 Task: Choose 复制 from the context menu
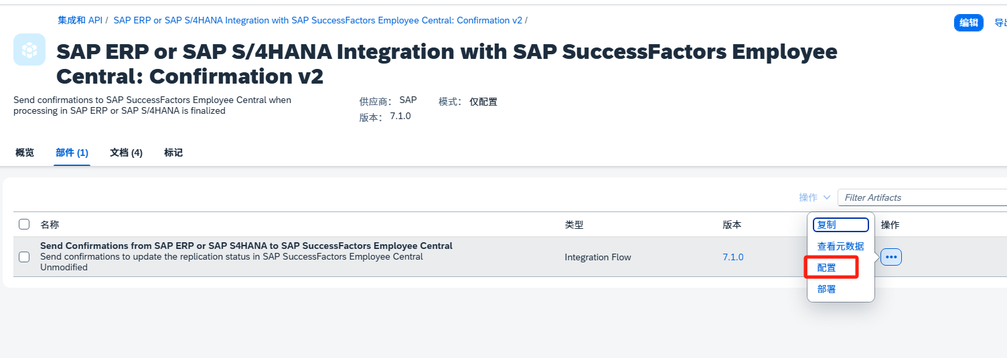coord(841,225)
